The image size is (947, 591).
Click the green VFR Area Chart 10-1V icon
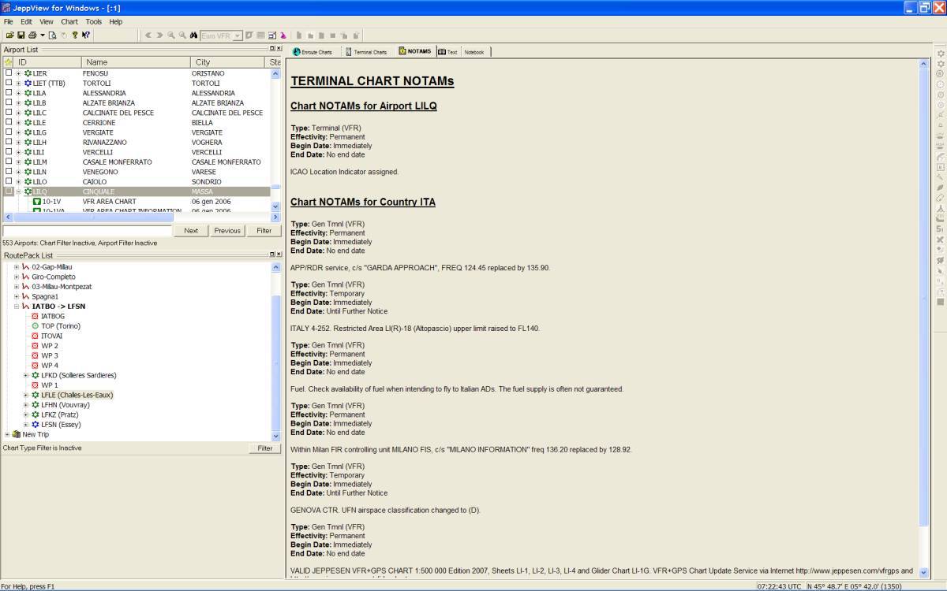36,202
